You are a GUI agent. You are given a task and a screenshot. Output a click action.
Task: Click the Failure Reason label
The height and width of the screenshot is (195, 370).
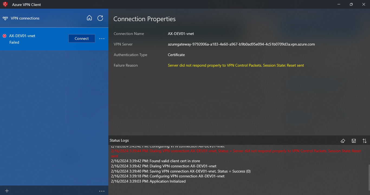pyautogui.click(x=126, y=65)
